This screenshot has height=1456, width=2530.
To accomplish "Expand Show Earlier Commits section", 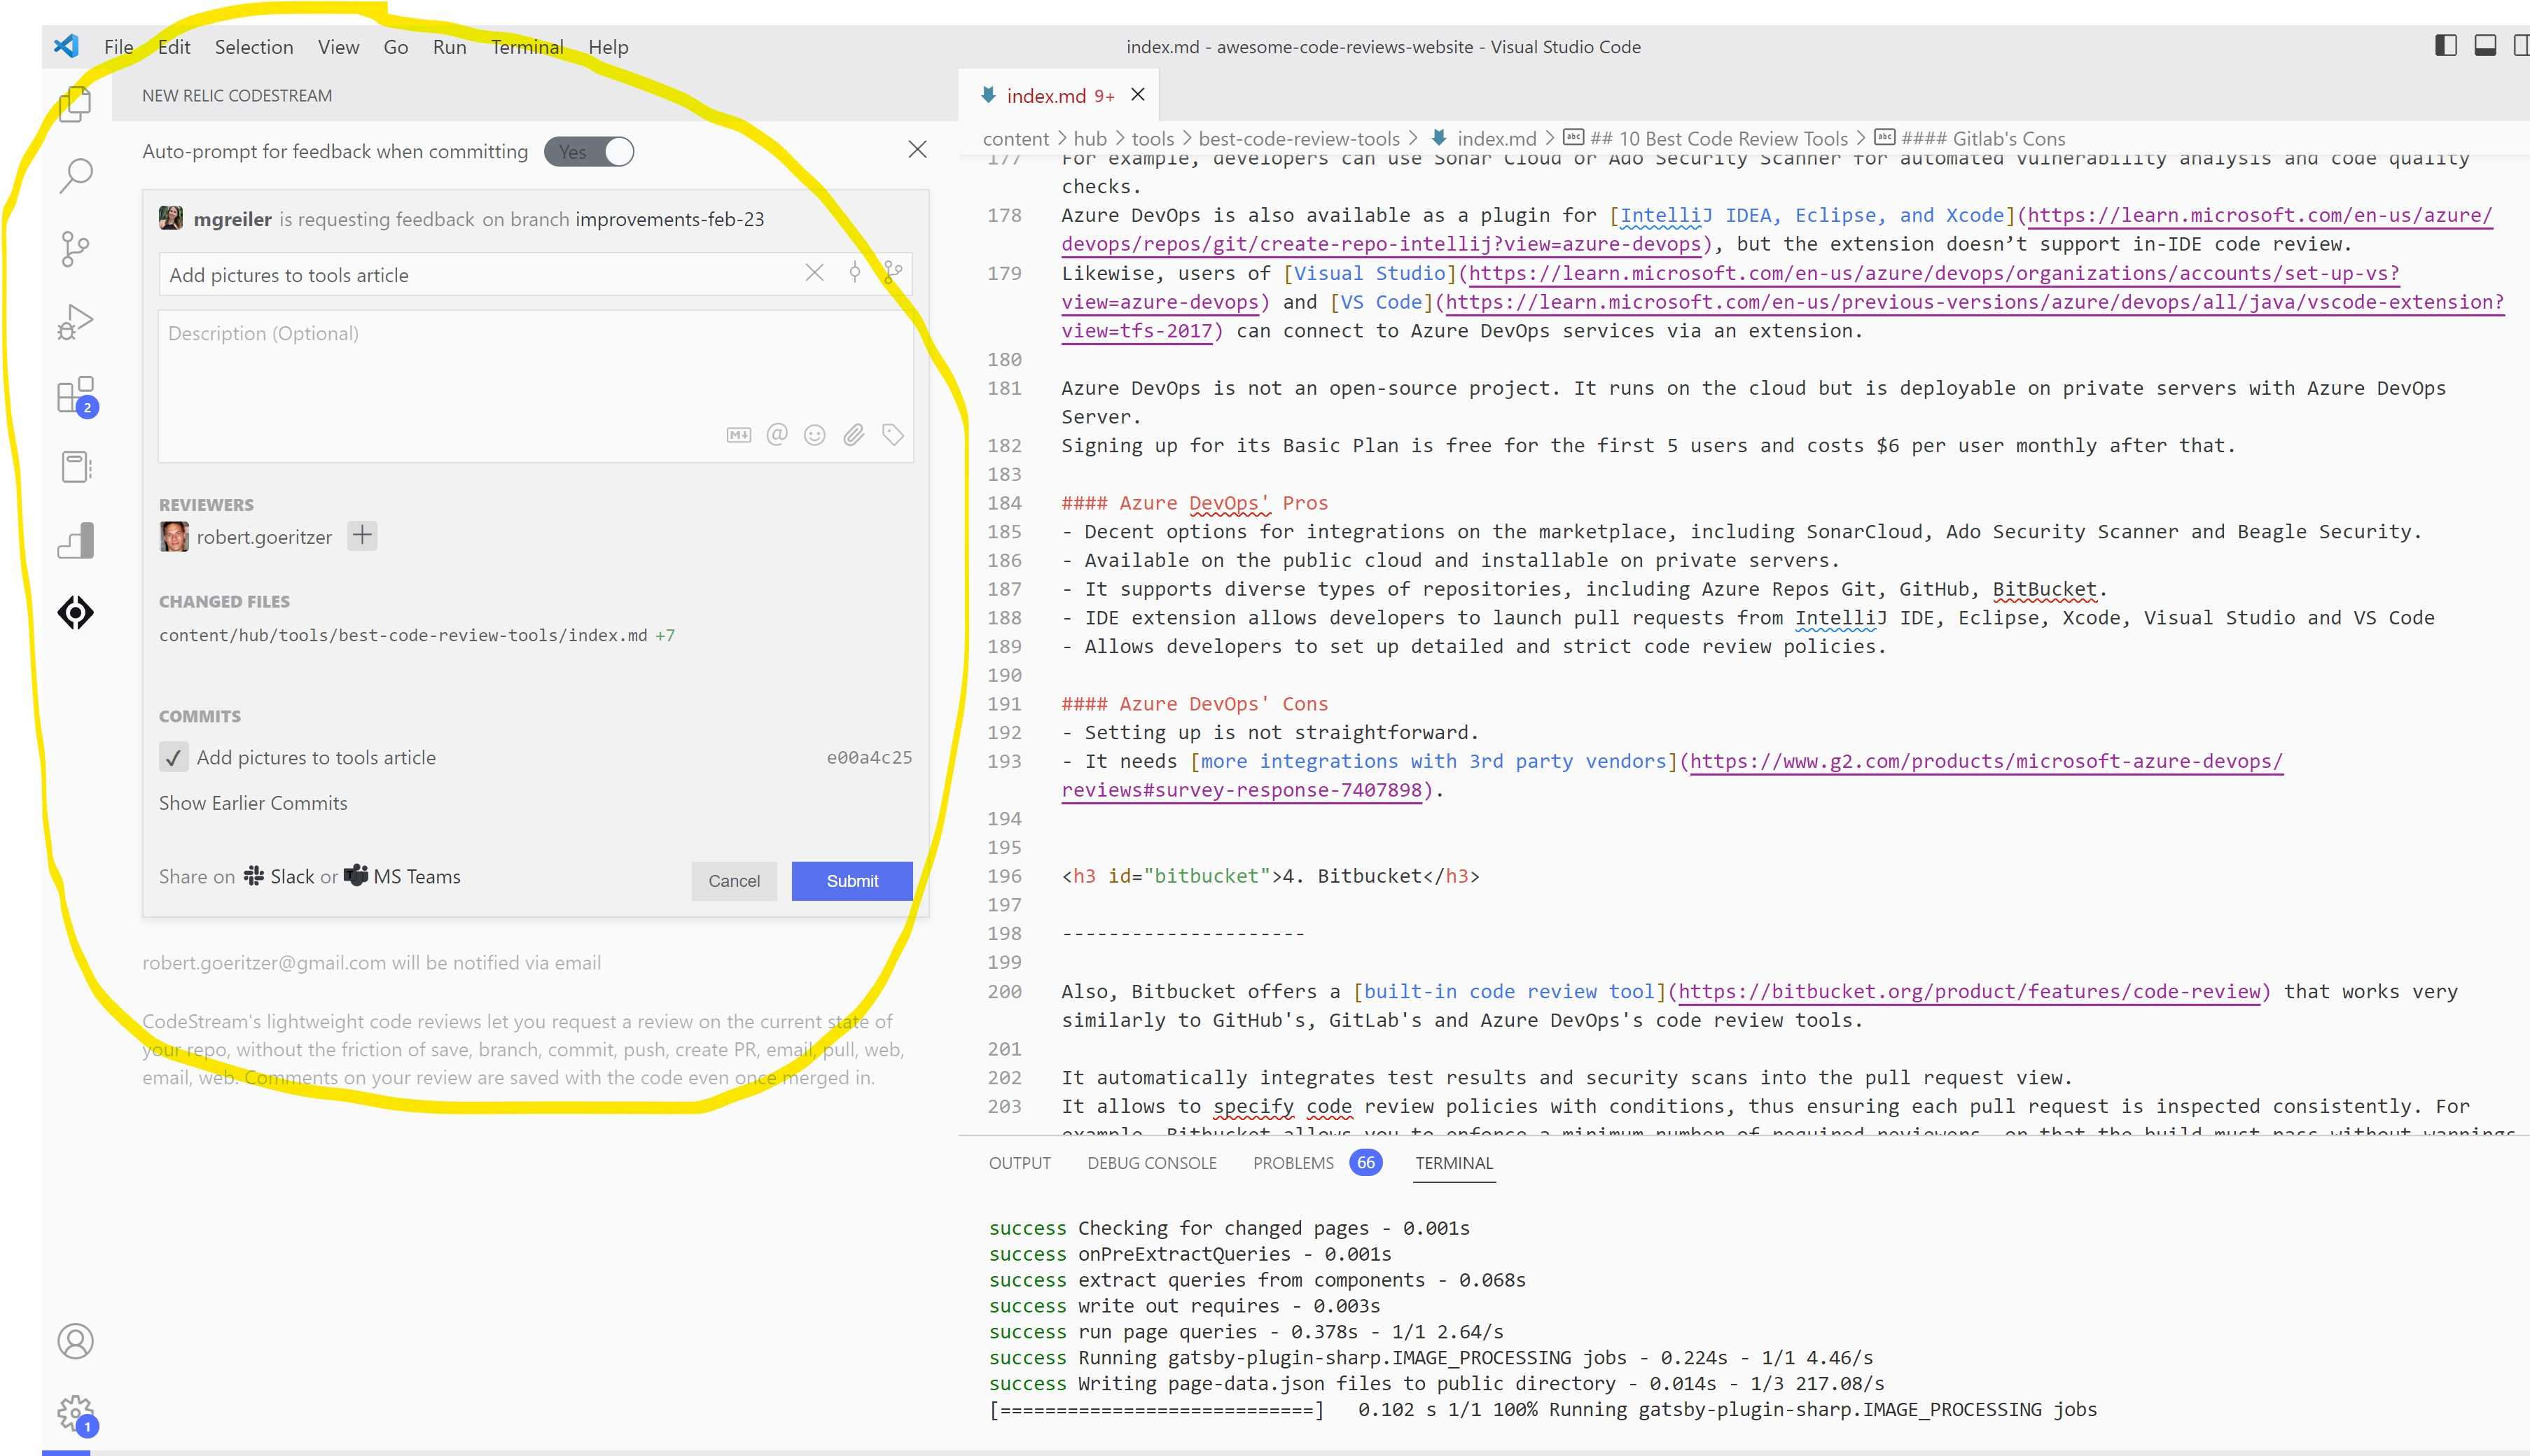I will click(253, 803).
